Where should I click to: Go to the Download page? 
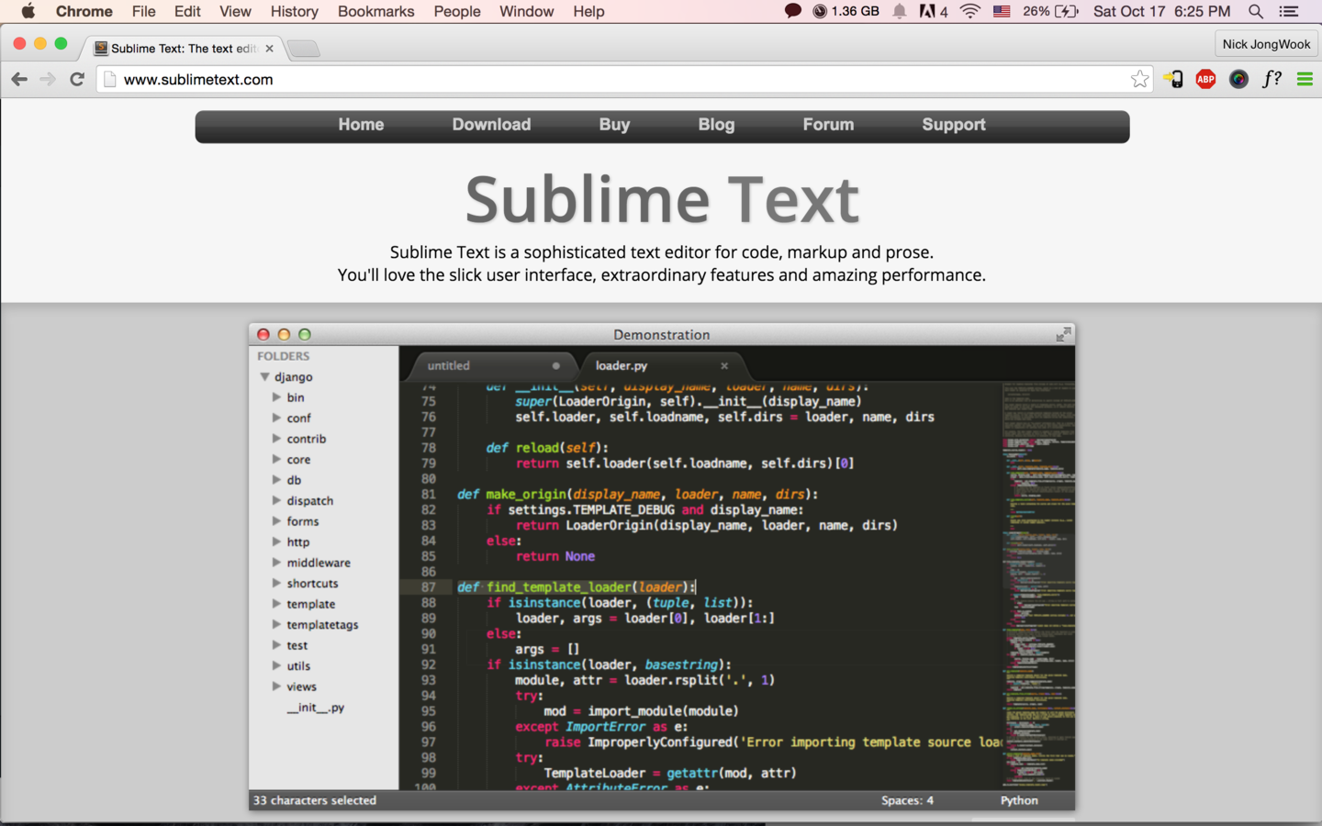tap(491, 125)
